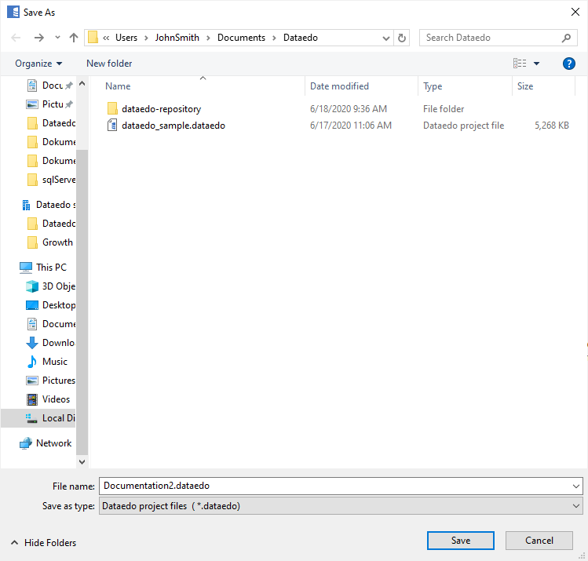Screen dimensions: 588x561
Task: Click the Refresh icon beside the address bar
Action: click(x=403, y=38)
